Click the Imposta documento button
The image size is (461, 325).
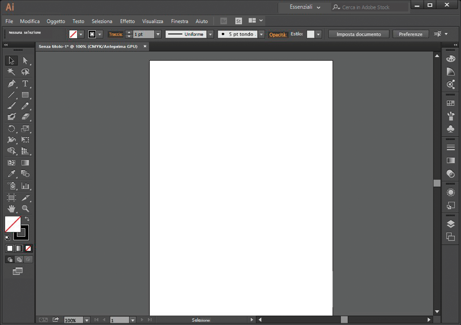(359, 34)
